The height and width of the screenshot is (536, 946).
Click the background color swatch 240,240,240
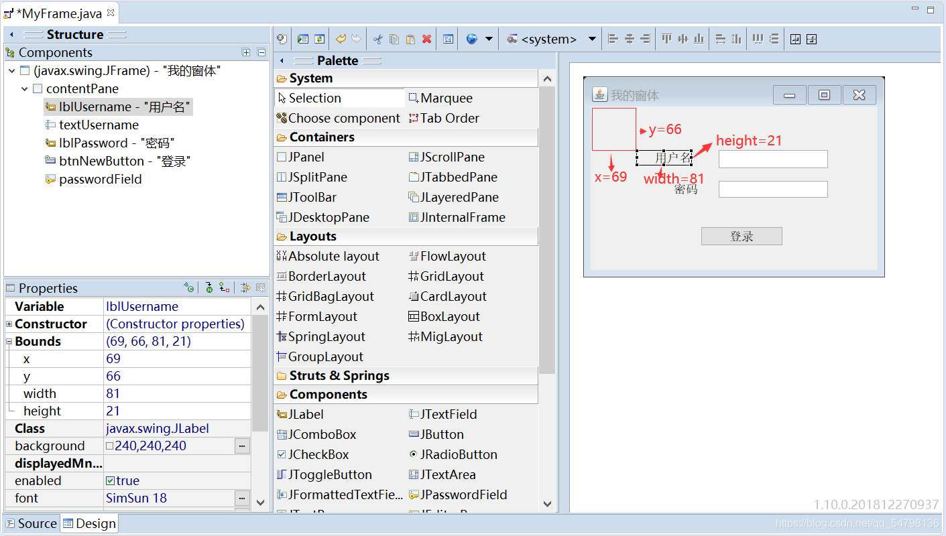[x=110, y=446]
